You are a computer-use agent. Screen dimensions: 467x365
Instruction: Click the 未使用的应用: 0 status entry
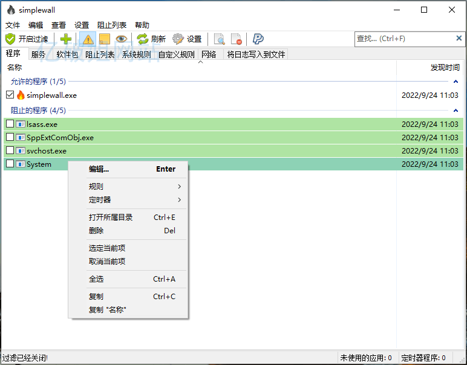pos(366,358)
